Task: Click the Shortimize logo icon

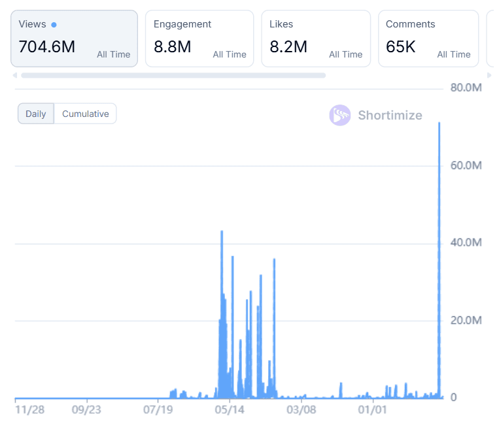Action: tap(340, 116)
